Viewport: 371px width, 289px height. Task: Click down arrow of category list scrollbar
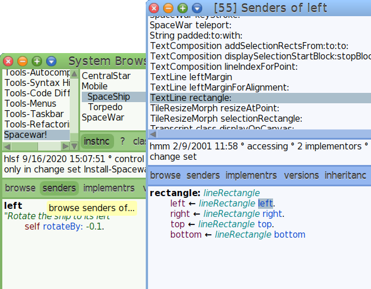tap(74, 145)
